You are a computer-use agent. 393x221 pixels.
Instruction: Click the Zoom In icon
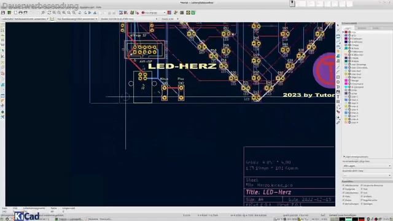pyautogui.click(x=54, y=12)
